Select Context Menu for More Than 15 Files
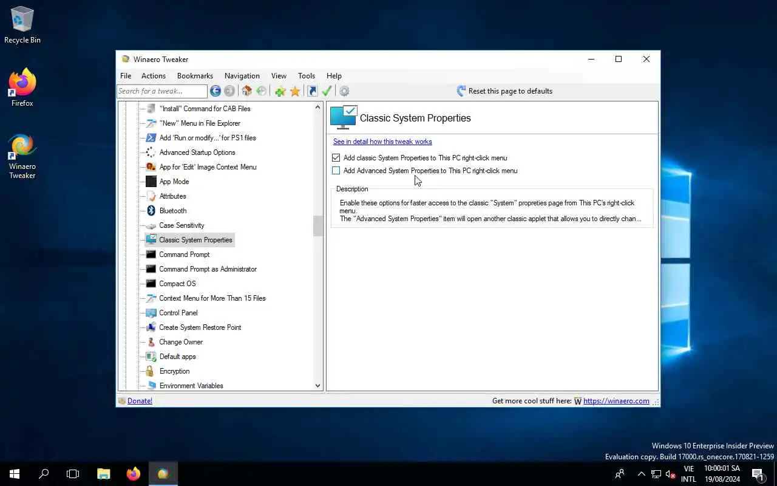The height and width of the screenshot is (486, 777). [x=212, y=298]
